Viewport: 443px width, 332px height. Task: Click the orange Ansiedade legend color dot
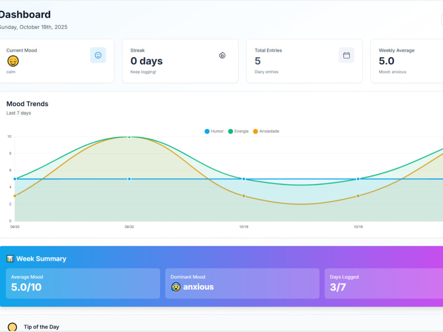(x=256, y=131)
